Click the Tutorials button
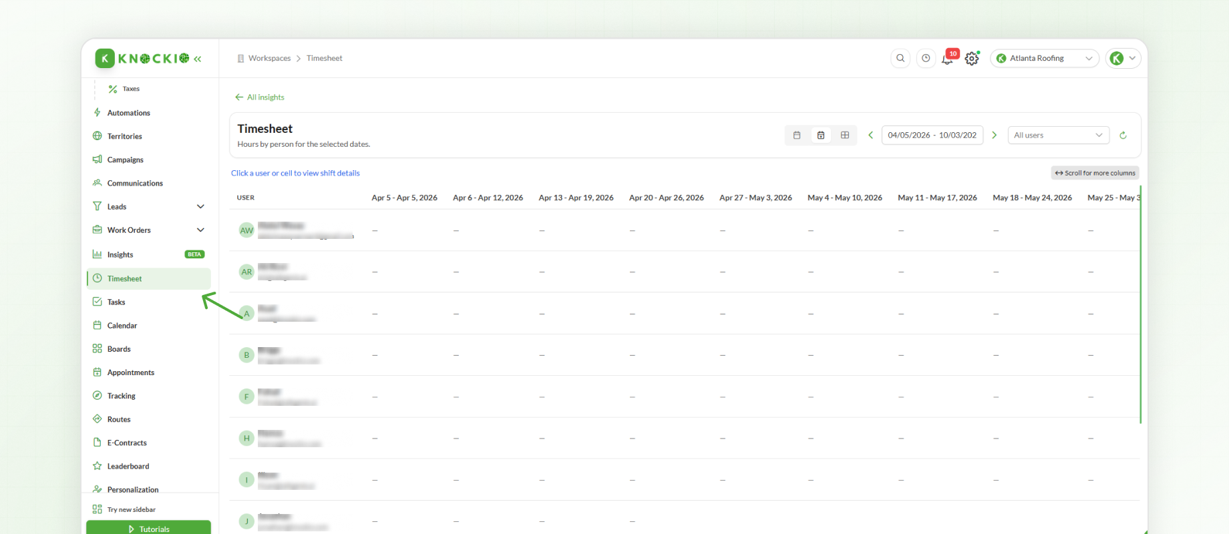This screenshot has width=1229, height=534. [x=148, y=529]
